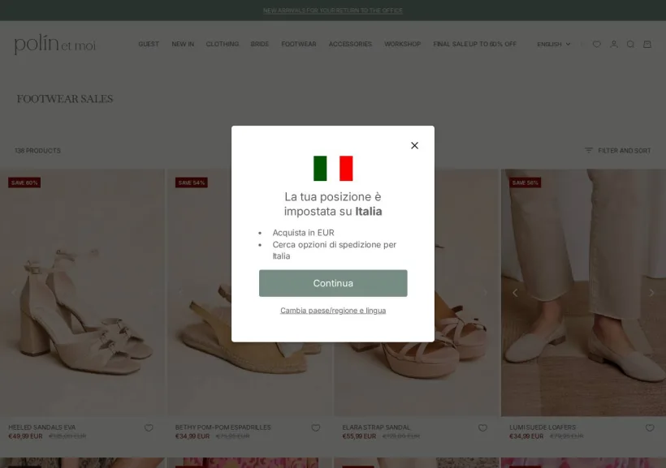Image resolution: width=666 pixels, height=468 pixels.
Task: Open the new arrivals announcement link
Action: [333, 11]
